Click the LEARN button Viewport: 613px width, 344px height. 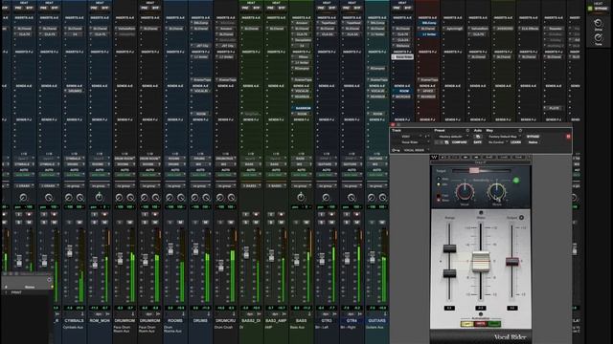coord(515,142)
